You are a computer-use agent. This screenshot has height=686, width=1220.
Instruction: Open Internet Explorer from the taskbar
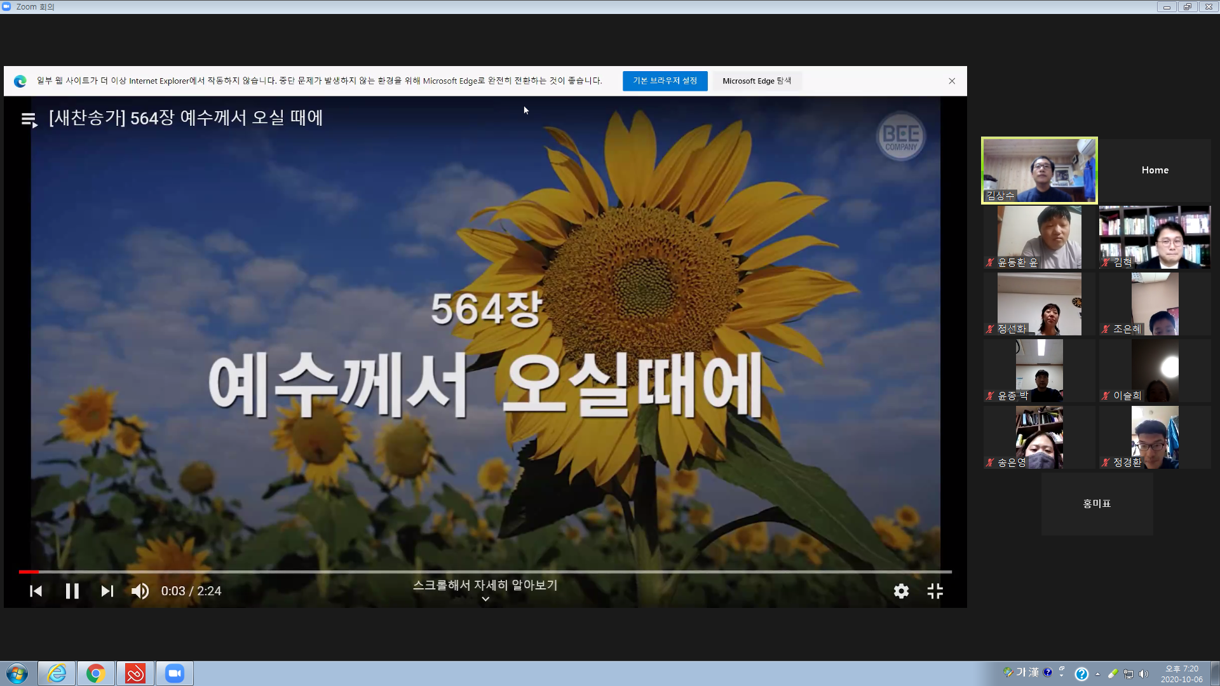tap(57, 673)
